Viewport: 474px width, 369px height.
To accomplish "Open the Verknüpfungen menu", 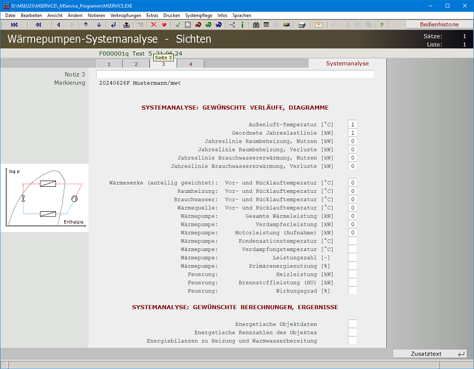I will (x=126, y=16).
